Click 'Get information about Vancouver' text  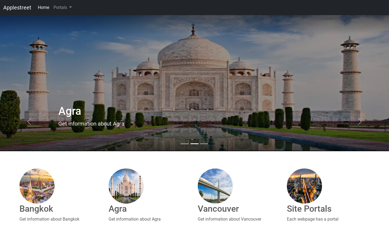(229, 219)
